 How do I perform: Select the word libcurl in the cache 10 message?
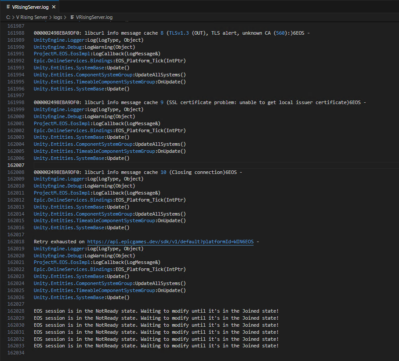click(x=95, y=172)
